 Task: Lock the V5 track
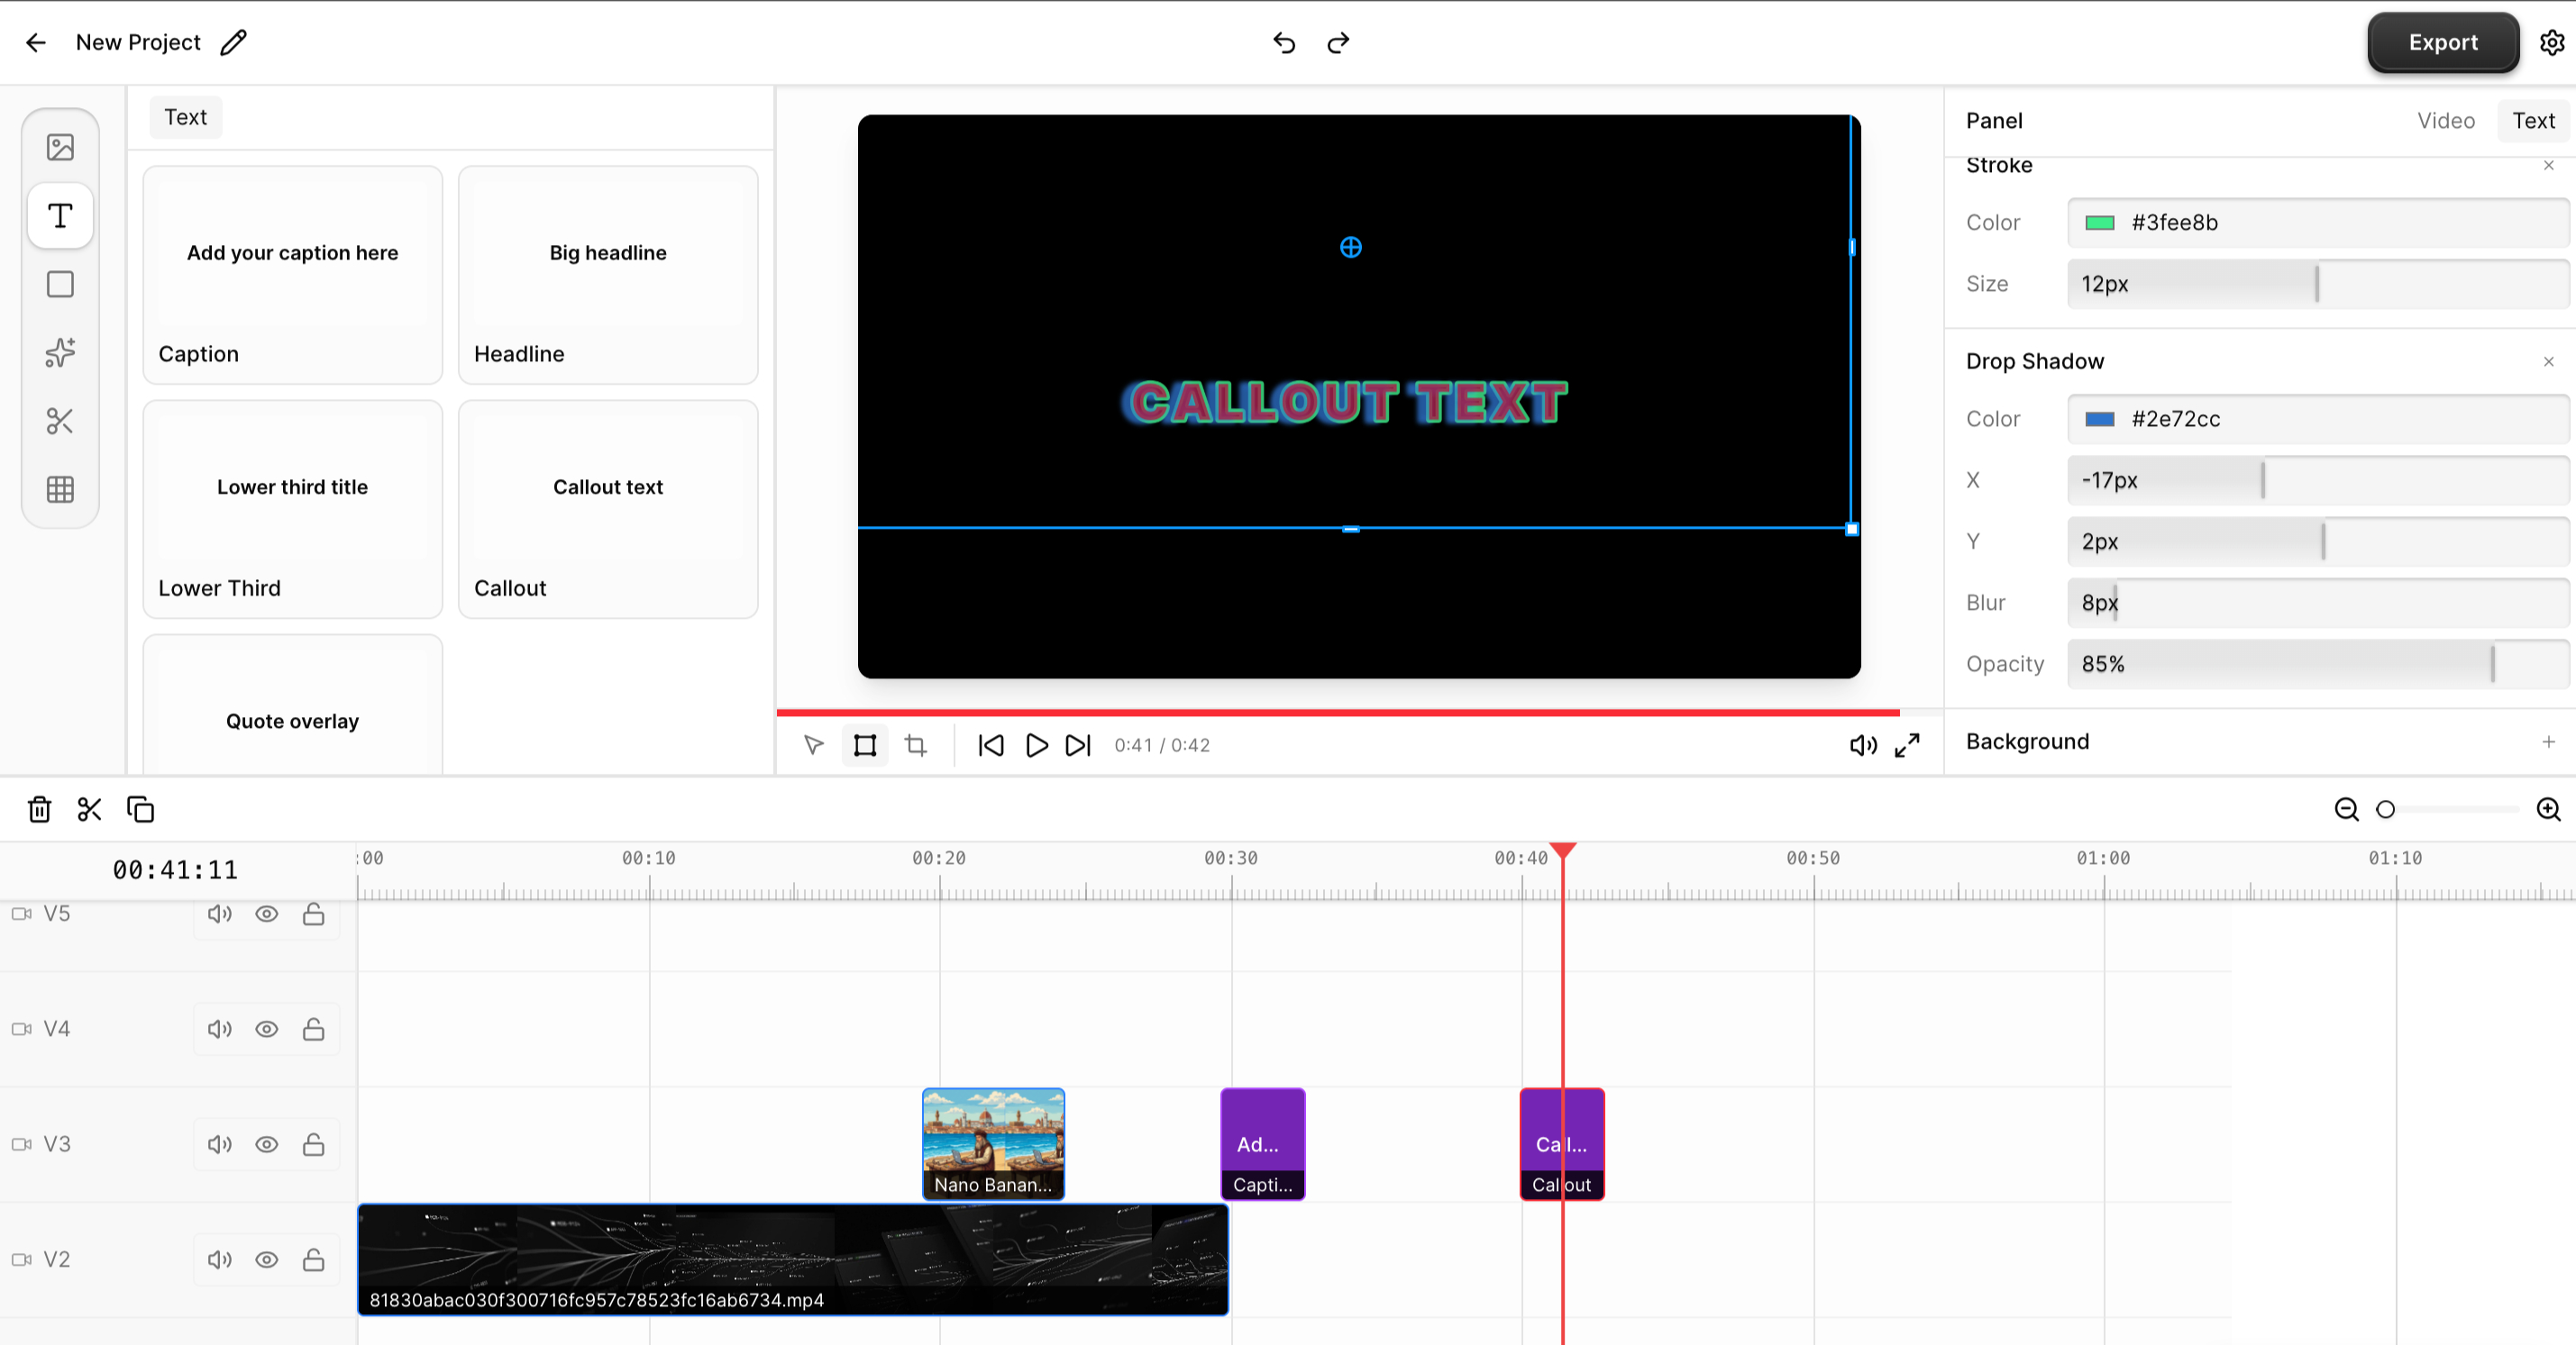(313, 913)
